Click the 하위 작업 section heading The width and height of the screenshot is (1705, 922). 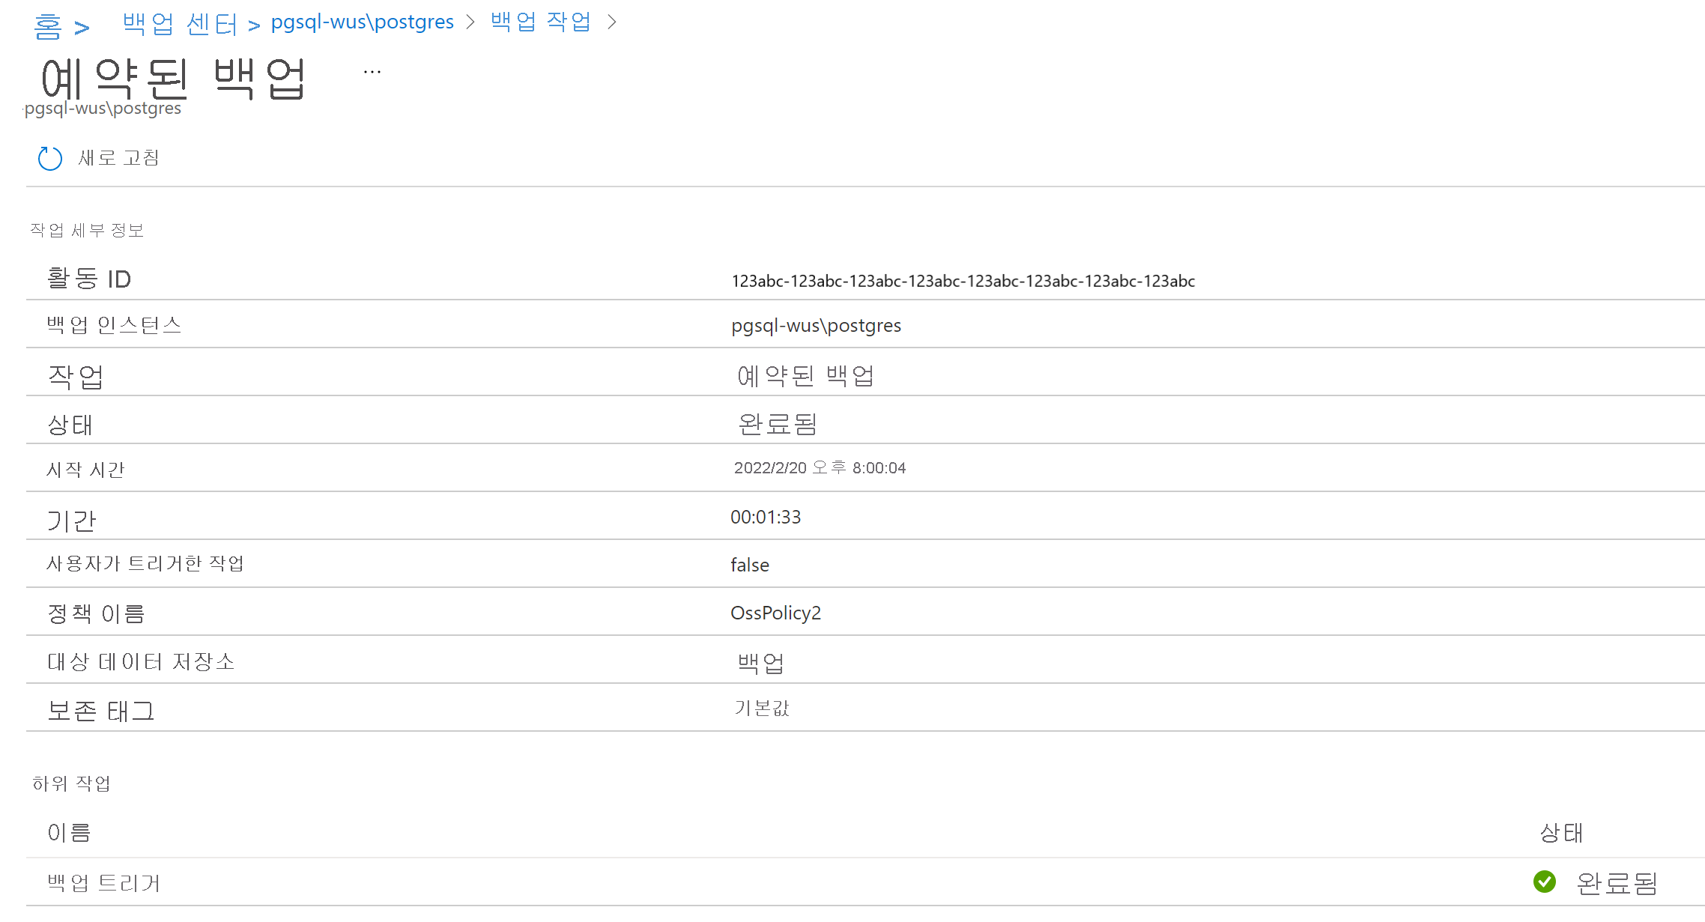(71, 783)
